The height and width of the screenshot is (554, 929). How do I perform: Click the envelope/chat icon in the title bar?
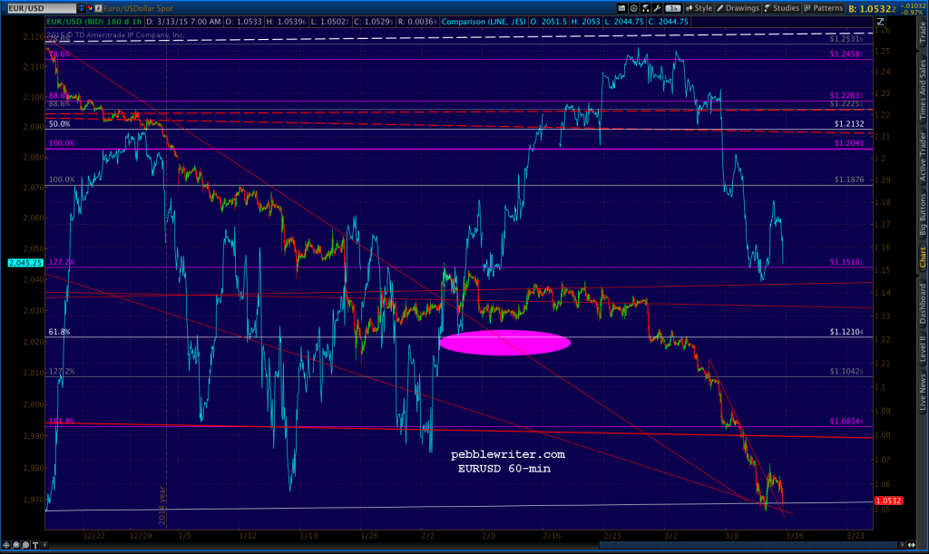(x=89, y=7)
